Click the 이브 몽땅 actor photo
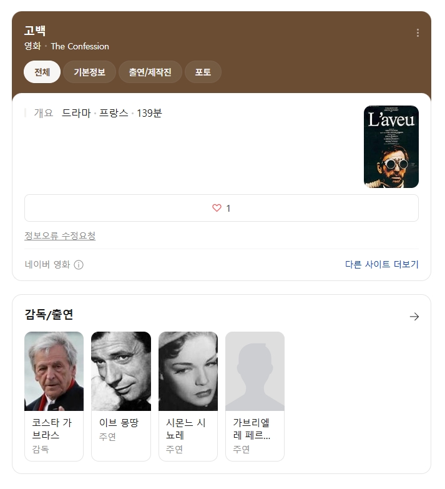The image size is (445, 489). point(121,371)
